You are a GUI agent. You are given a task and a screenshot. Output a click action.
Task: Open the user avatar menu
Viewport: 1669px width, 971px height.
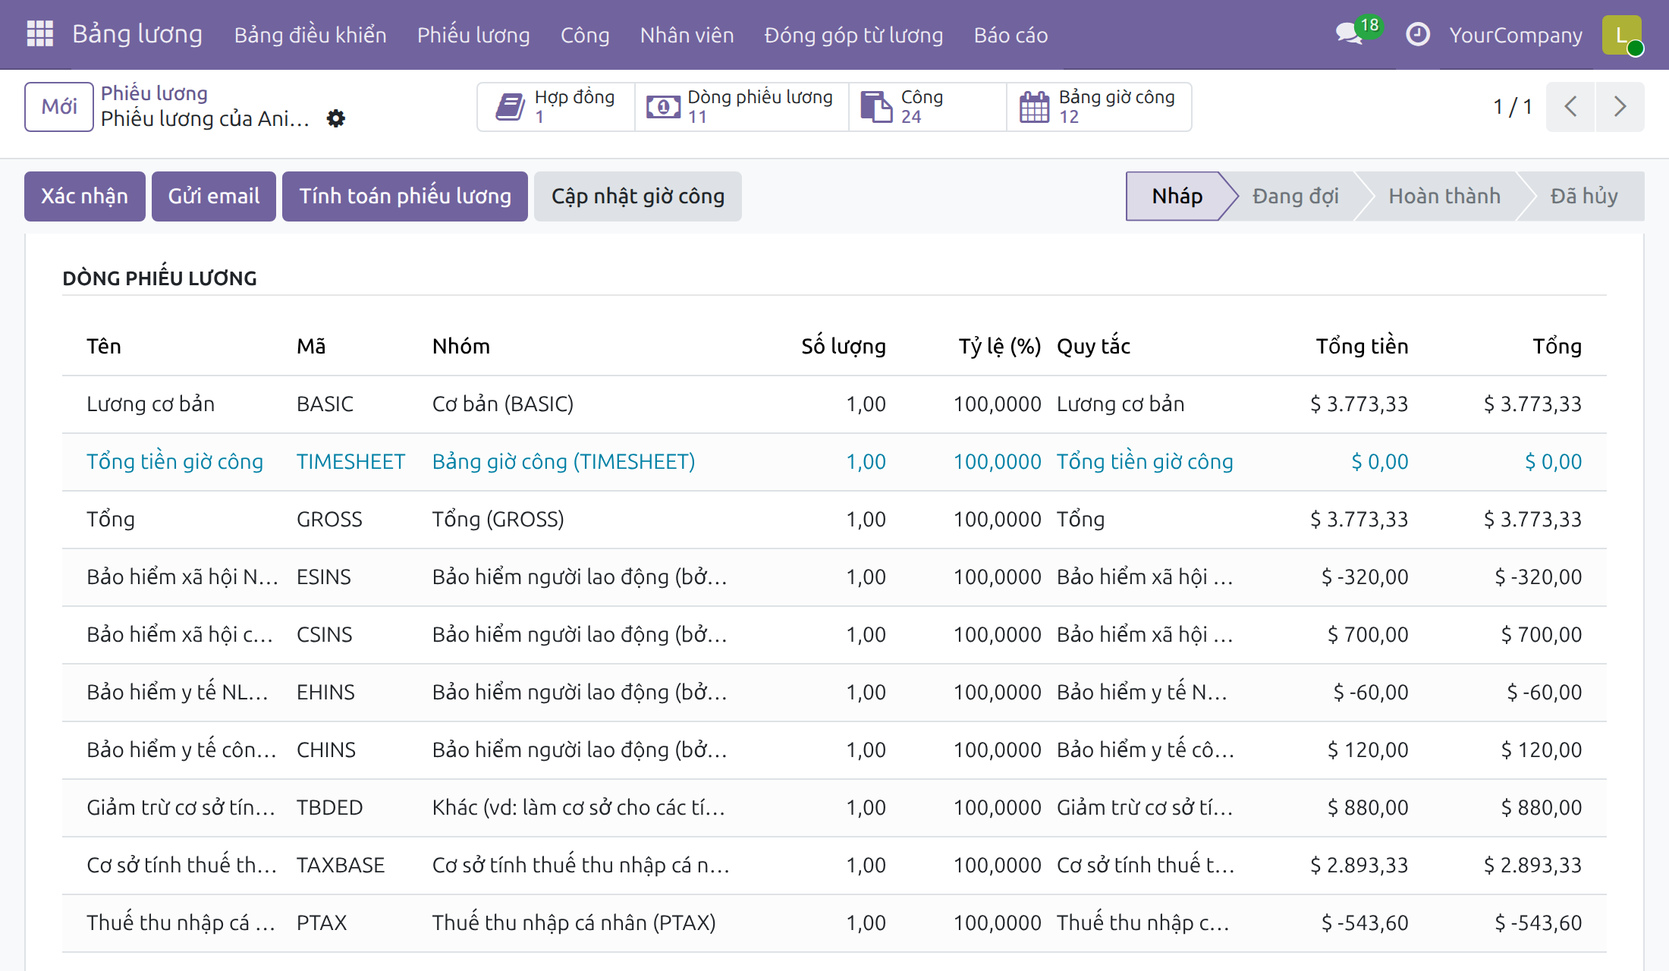[1622, 35]
